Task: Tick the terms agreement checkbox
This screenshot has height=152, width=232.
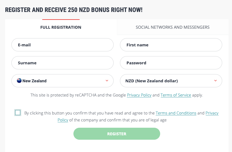Action: coord(18,113)
